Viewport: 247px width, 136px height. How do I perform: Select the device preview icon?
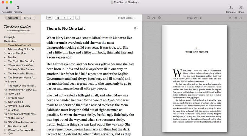[x=148, y=18]
